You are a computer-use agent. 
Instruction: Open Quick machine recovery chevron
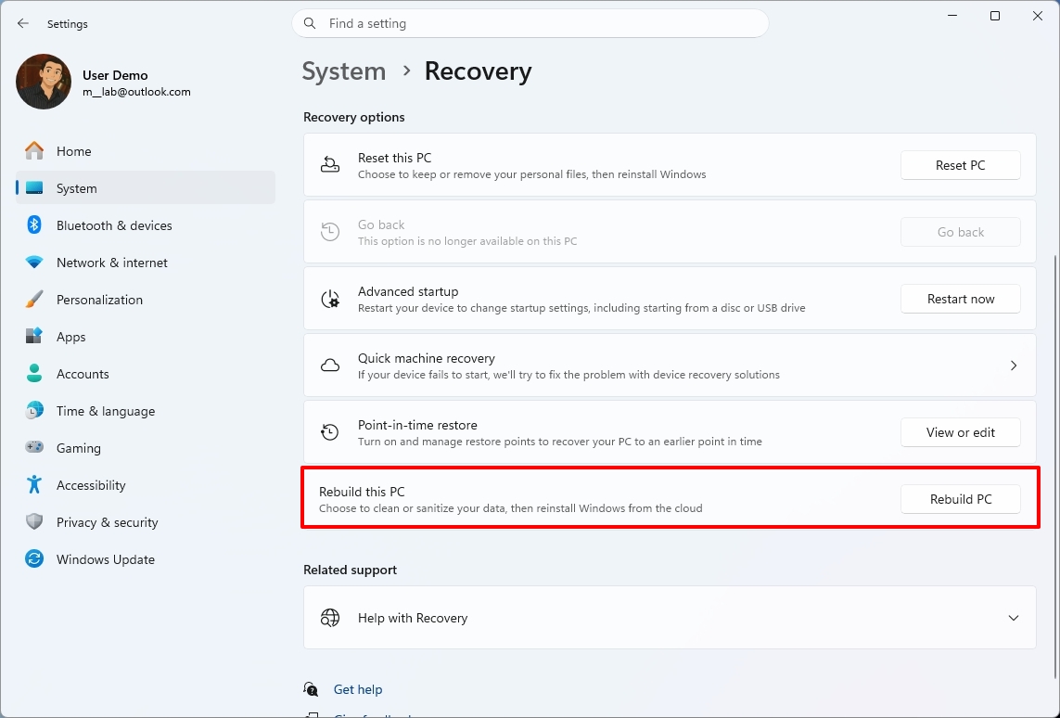tap(1014, 365)
